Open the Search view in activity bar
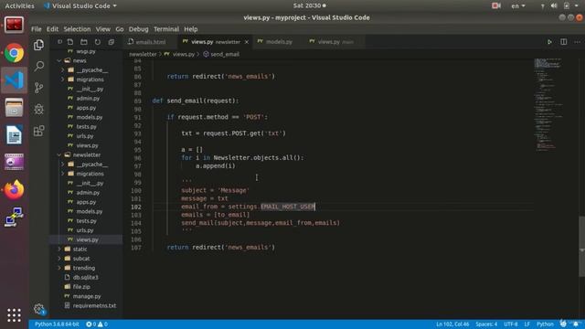 (38, 67)
